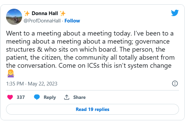Click the Share text label
The image size is (186, 122).
[x=79, y=97]
